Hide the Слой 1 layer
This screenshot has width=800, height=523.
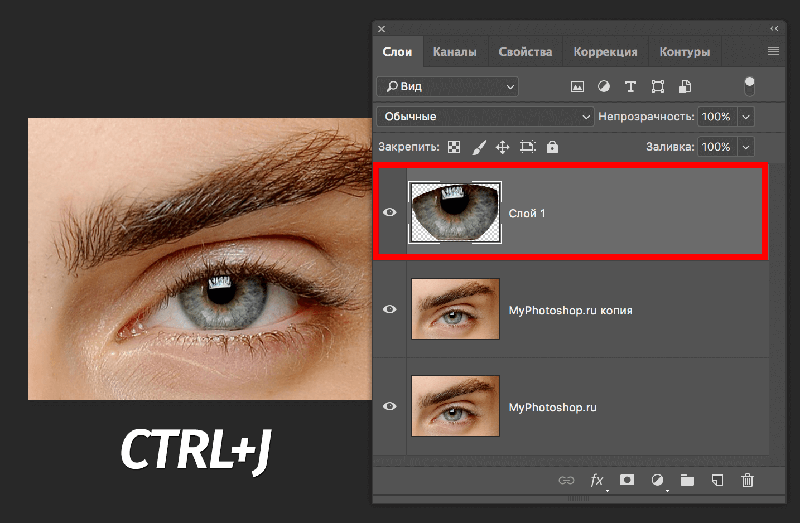click(x=390, y=212)
